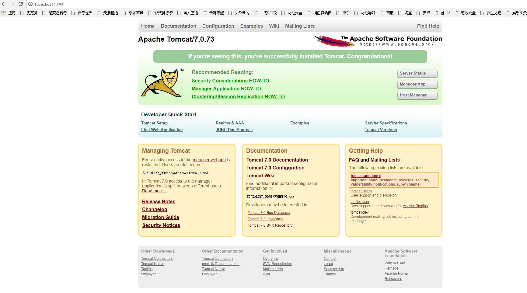Click the browser forward arrow
This screenshot has height=293, width=527.
tap(12, 4)
